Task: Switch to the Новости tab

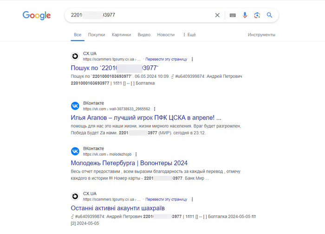Action: (x=166, y=35)
